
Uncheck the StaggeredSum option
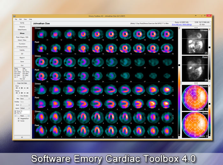pyautogui.click(x=18, y=118)
